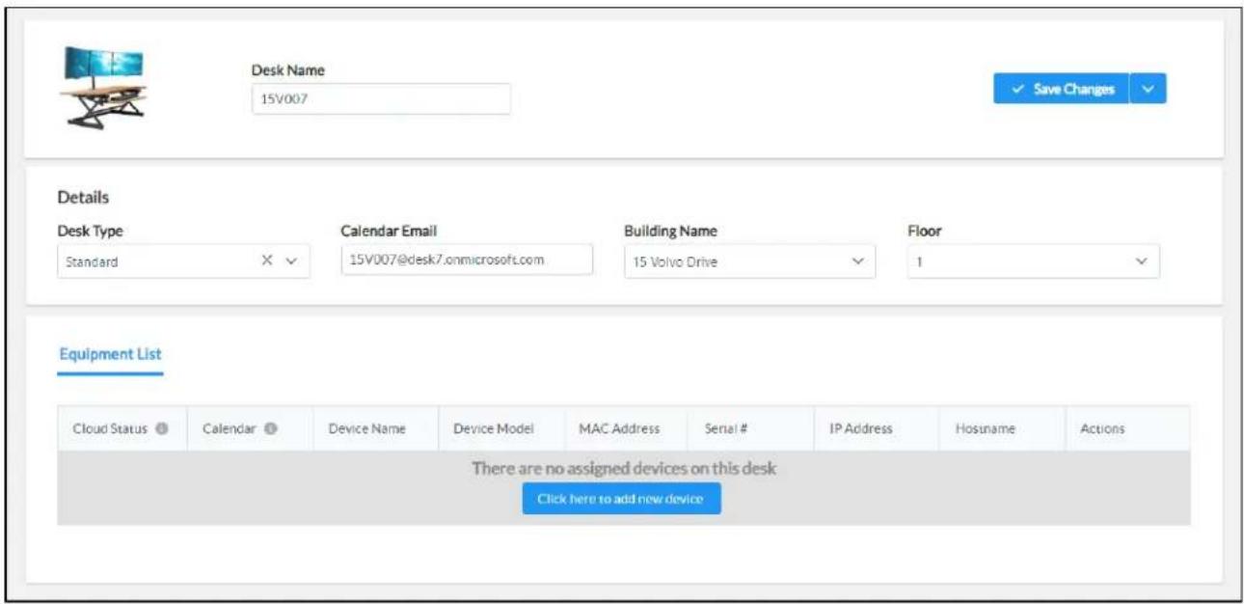Screen dimensions: 1244x604
Task: Click the Save Changes button
Action: [1061, 89]
